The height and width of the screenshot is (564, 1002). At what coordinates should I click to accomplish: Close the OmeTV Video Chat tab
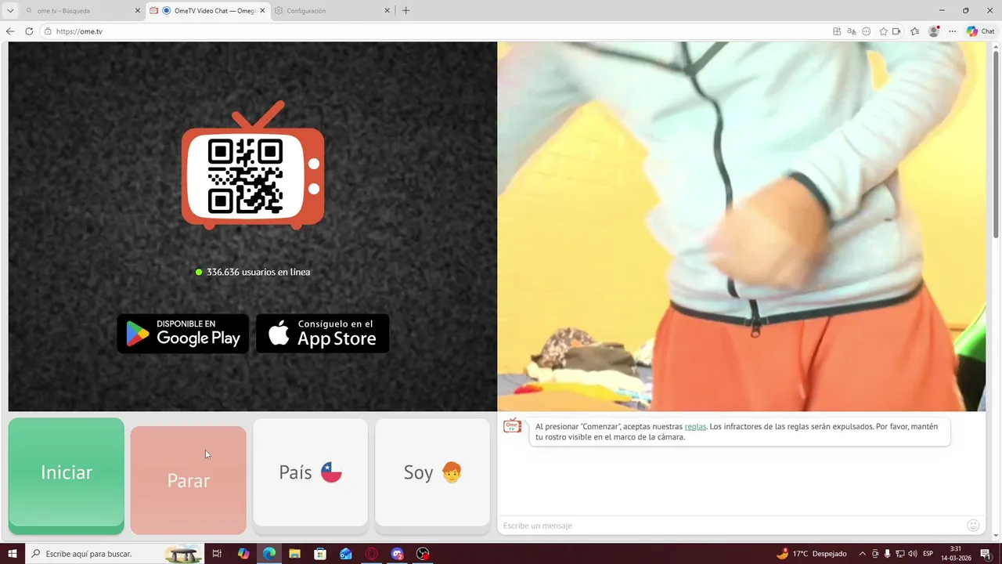[x=262, y=11]
